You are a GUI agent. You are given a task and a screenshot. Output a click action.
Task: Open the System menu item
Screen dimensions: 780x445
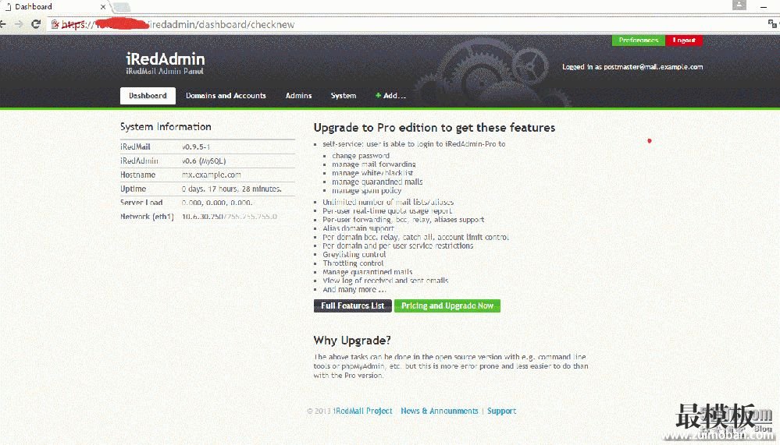pyautogui.click(x=344, y=96)
